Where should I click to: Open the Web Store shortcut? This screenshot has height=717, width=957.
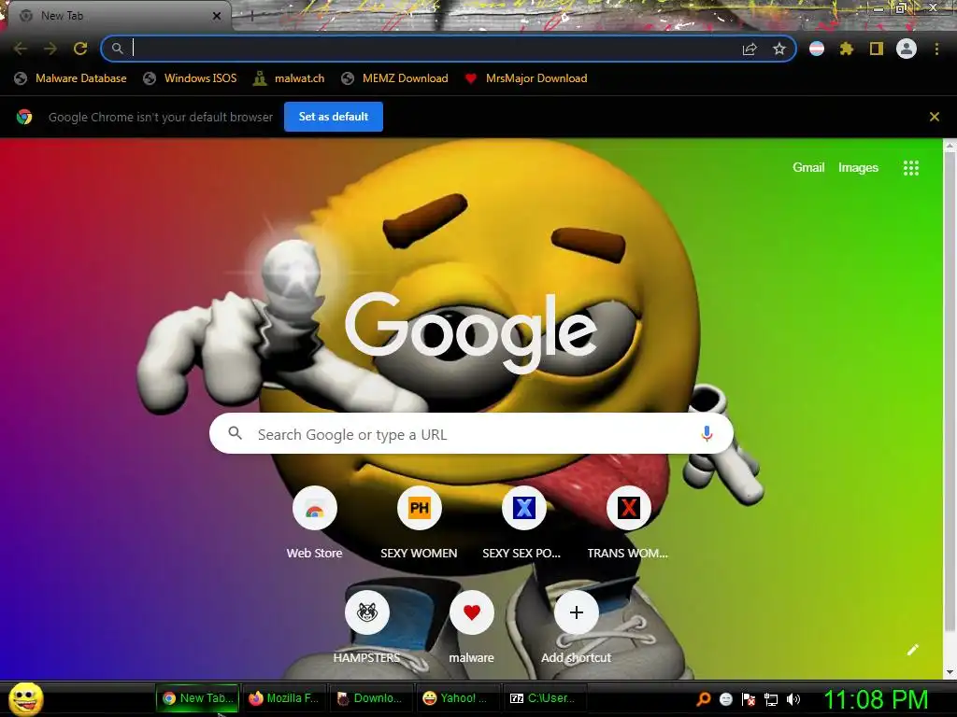point(314,524)
